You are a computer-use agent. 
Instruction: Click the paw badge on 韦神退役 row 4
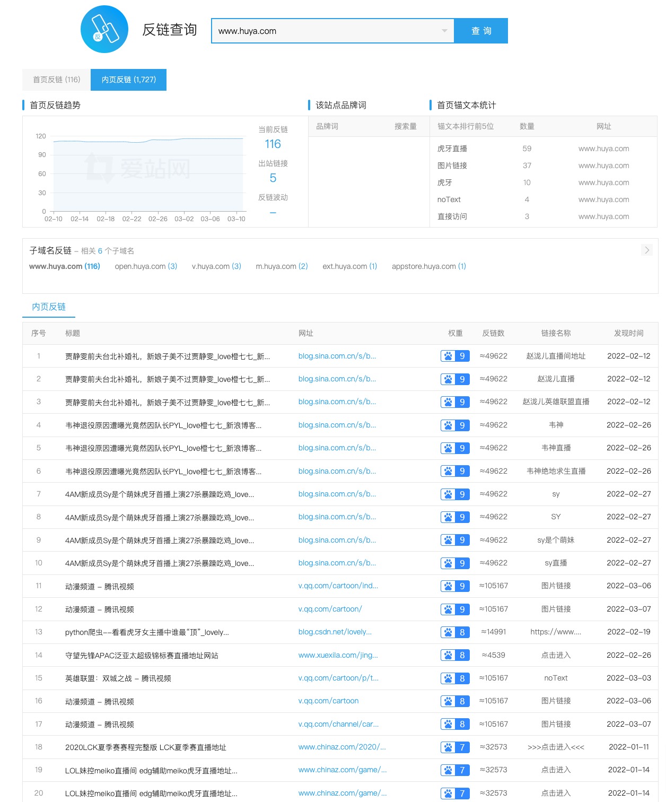coord(454,425)
